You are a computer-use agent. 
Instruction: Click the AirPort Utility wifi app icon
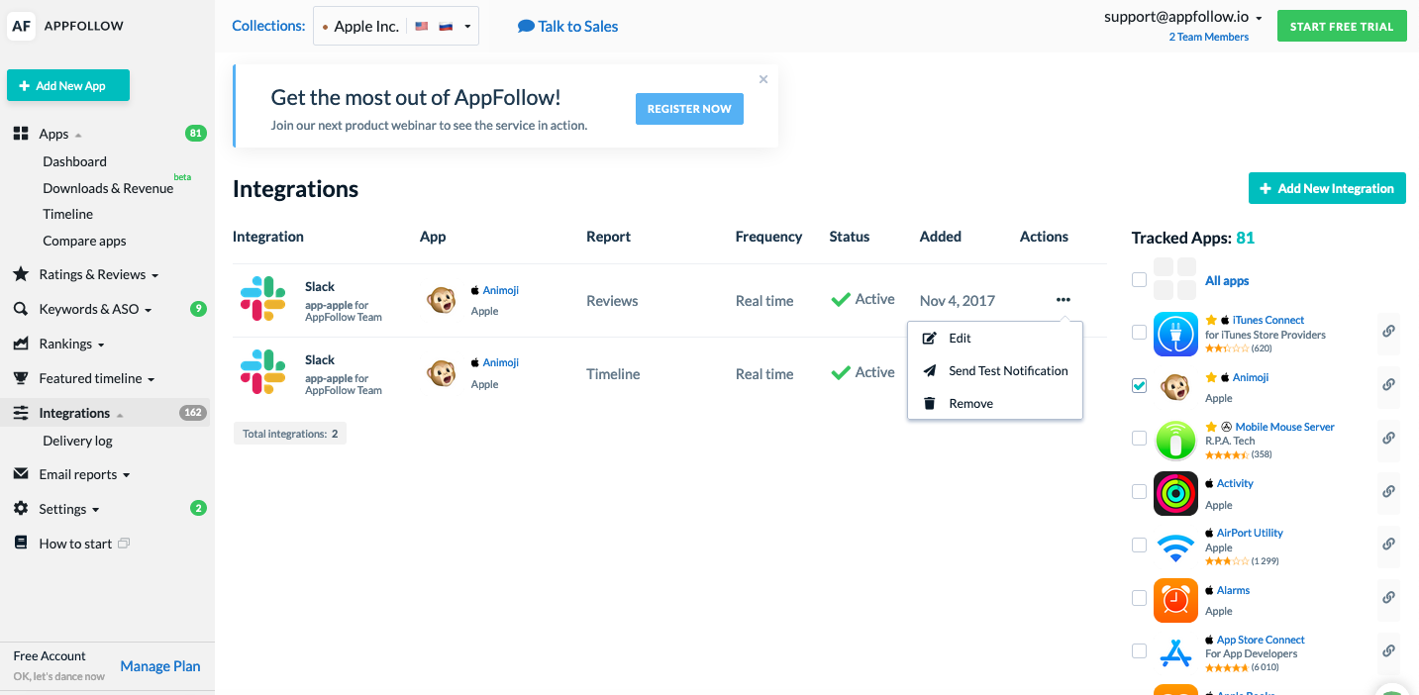pos(1175,546)
